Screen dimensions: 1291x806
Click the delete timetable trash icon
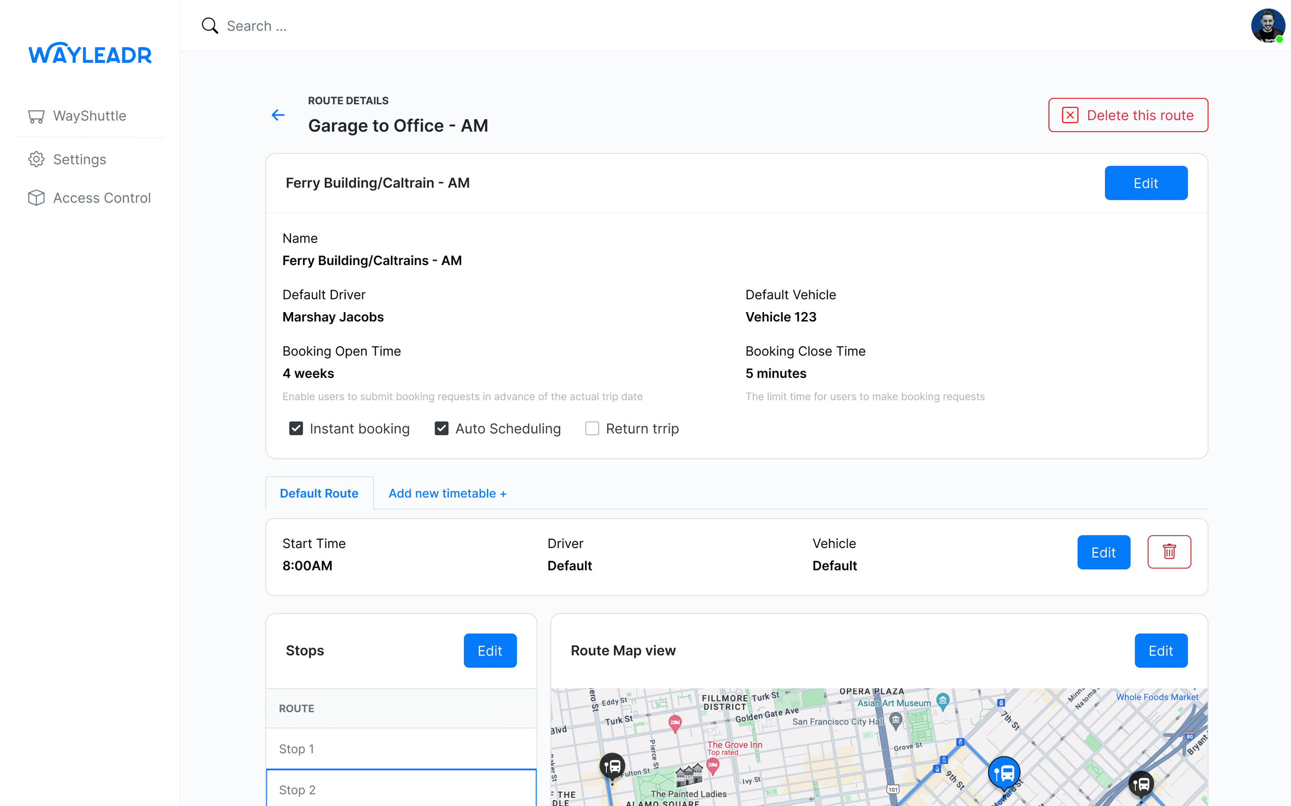1168,551
